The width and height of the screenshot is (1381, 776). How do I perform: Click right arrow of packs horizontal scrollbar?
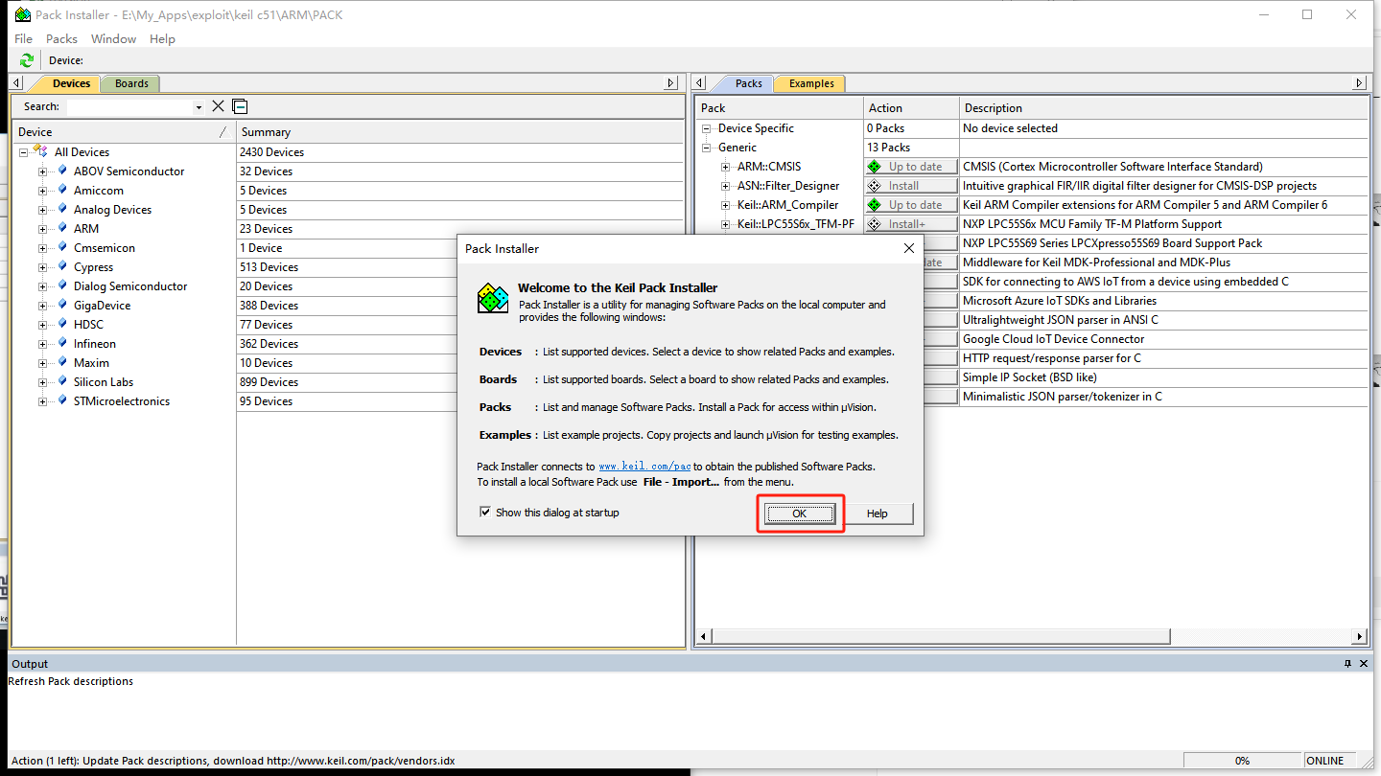(x=1359, y=636)
